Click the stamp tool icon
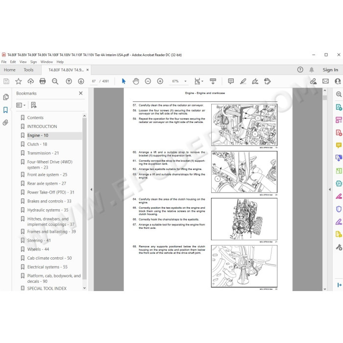The width and height of the screenshot is (343, 343). (268, 81)
